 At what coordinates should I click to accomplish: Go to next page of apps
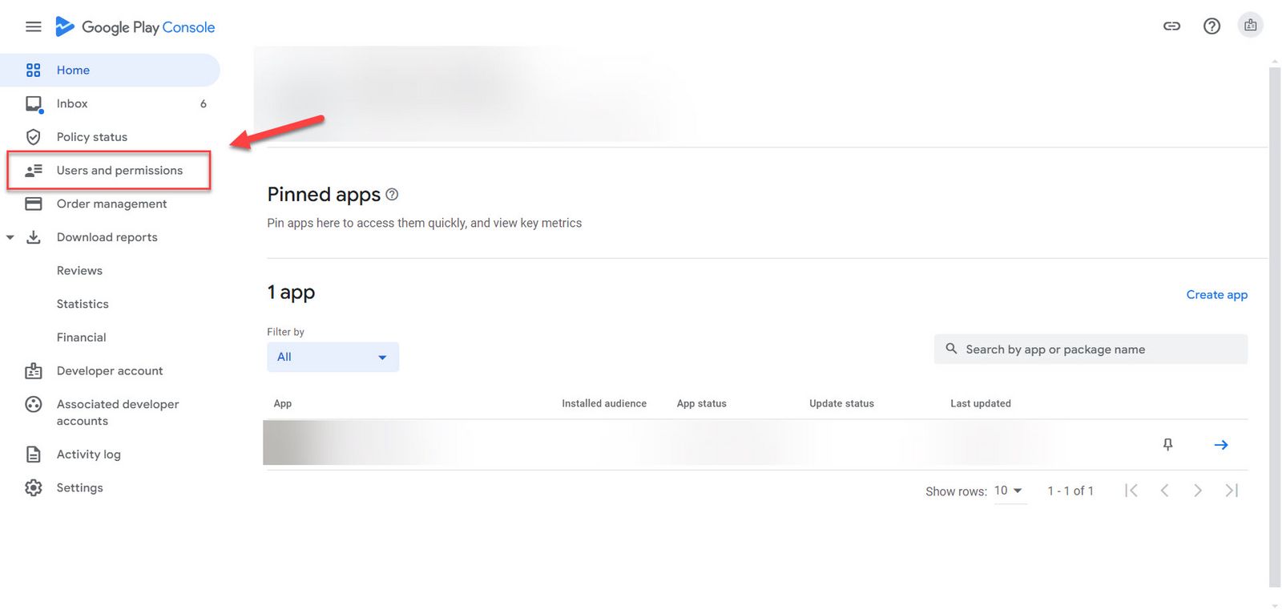click(1197, 491)
